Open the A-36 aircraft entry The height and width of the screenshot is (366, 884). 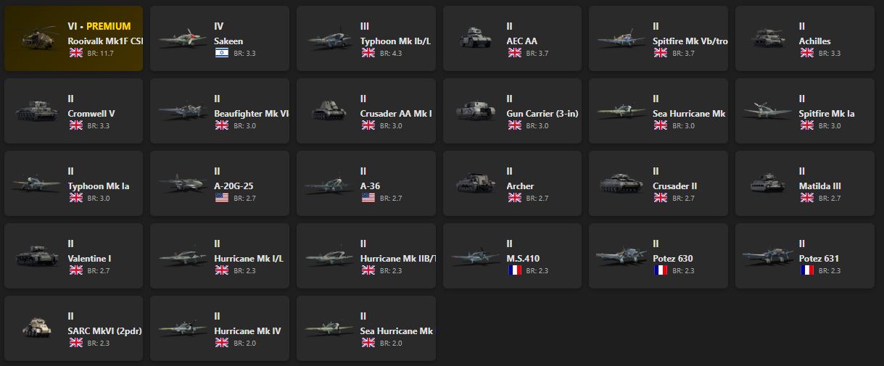coord(365,183)
